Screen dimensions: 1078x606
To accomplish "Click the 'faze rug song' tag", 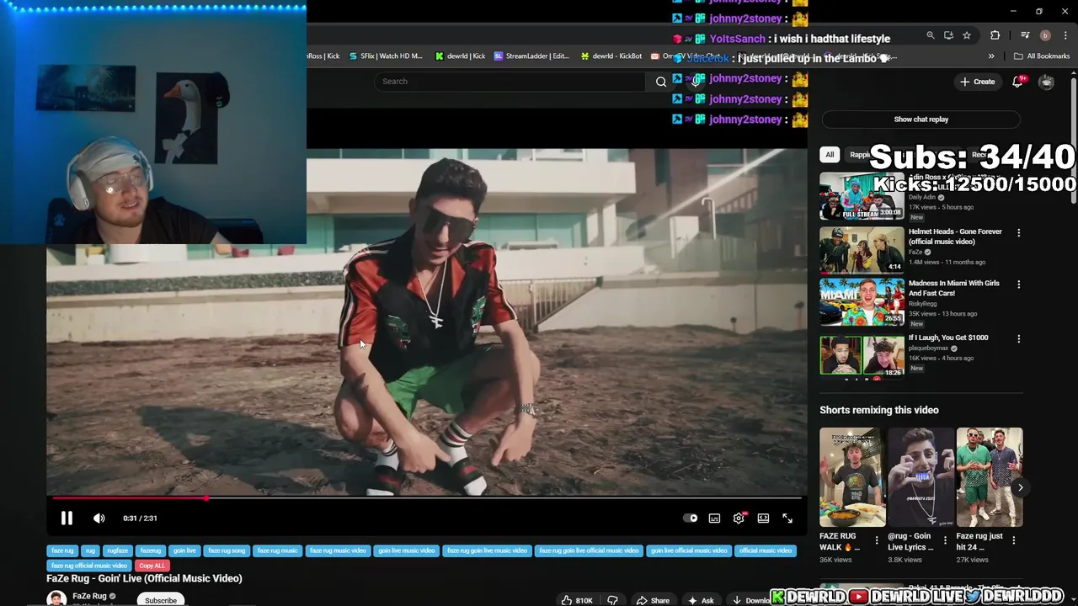I will click(227, 550).
